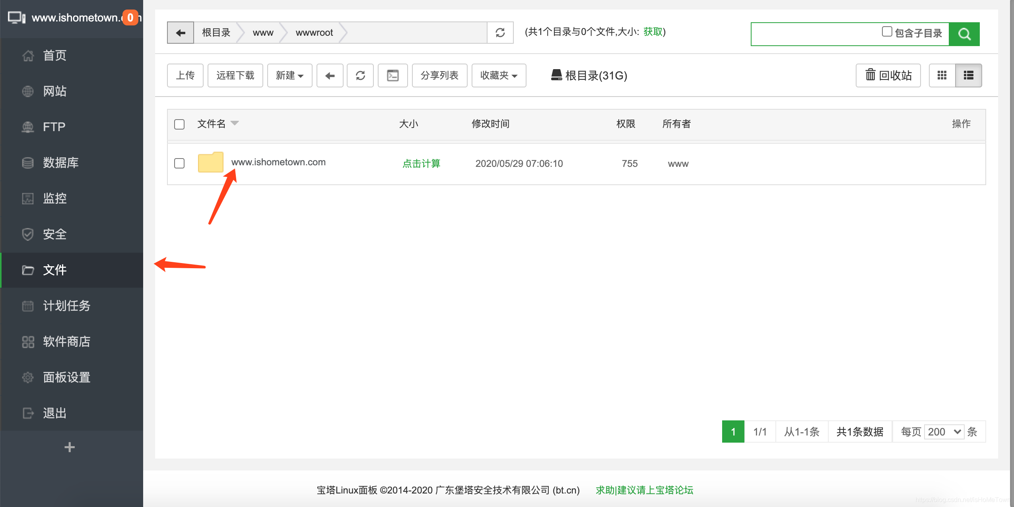Image resolution: width=1014 pixels, height=507 pixels.
Task: Check the select-all files checkbox
Action: click(179, 124)
